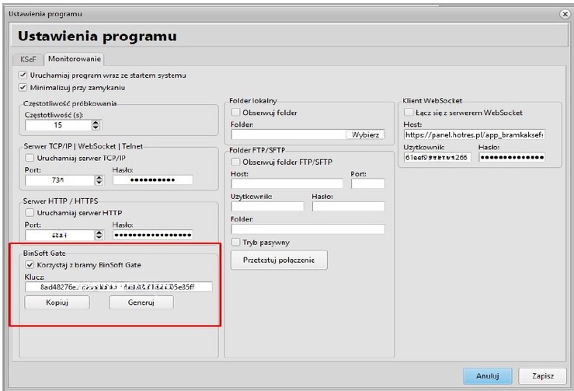Uncheck Minimalizuj przy zamykaniu option
574x391 pixels.
click(23, 88)
